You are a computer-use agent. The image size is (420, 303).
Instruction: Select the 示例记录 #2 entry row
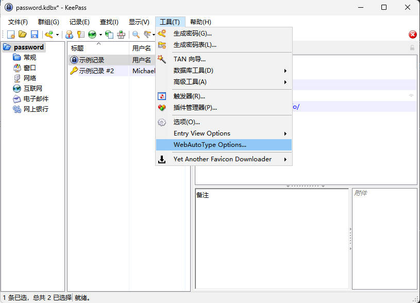point(112,71)
